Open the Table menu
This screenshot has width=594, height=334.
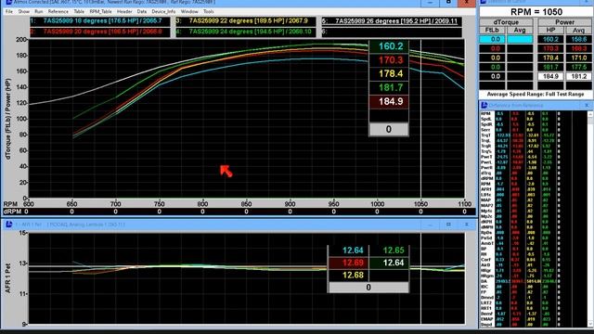pyautogui.click(x=79, y=12)
